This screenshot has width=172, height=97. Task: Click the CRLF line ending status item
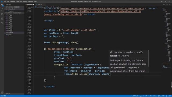[151, 96]
